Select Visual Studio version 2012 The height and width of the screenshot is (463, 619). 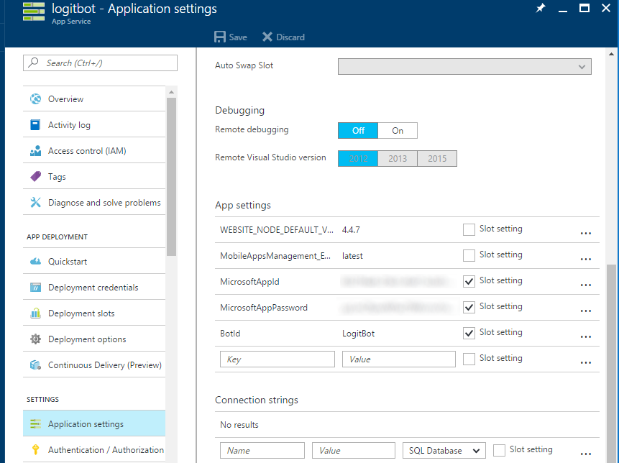[x=358, y=159]
